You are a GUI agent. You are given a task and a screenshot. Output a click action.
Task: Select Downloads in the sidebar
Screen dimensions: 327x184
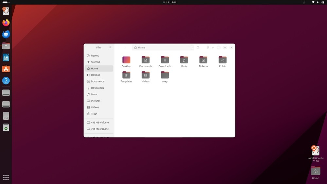(99, 88)
